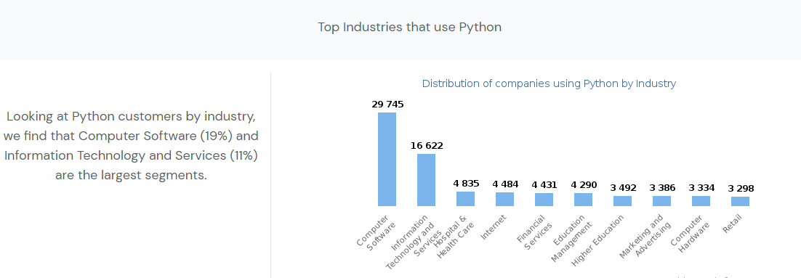This screenshot has height=278, width=801.
Task: Click the Internet axis label
Action: pyautogui.click(x=494, y=227)
